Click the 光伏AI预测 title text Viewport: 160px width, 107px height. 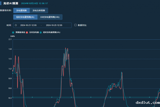point(11,3)
